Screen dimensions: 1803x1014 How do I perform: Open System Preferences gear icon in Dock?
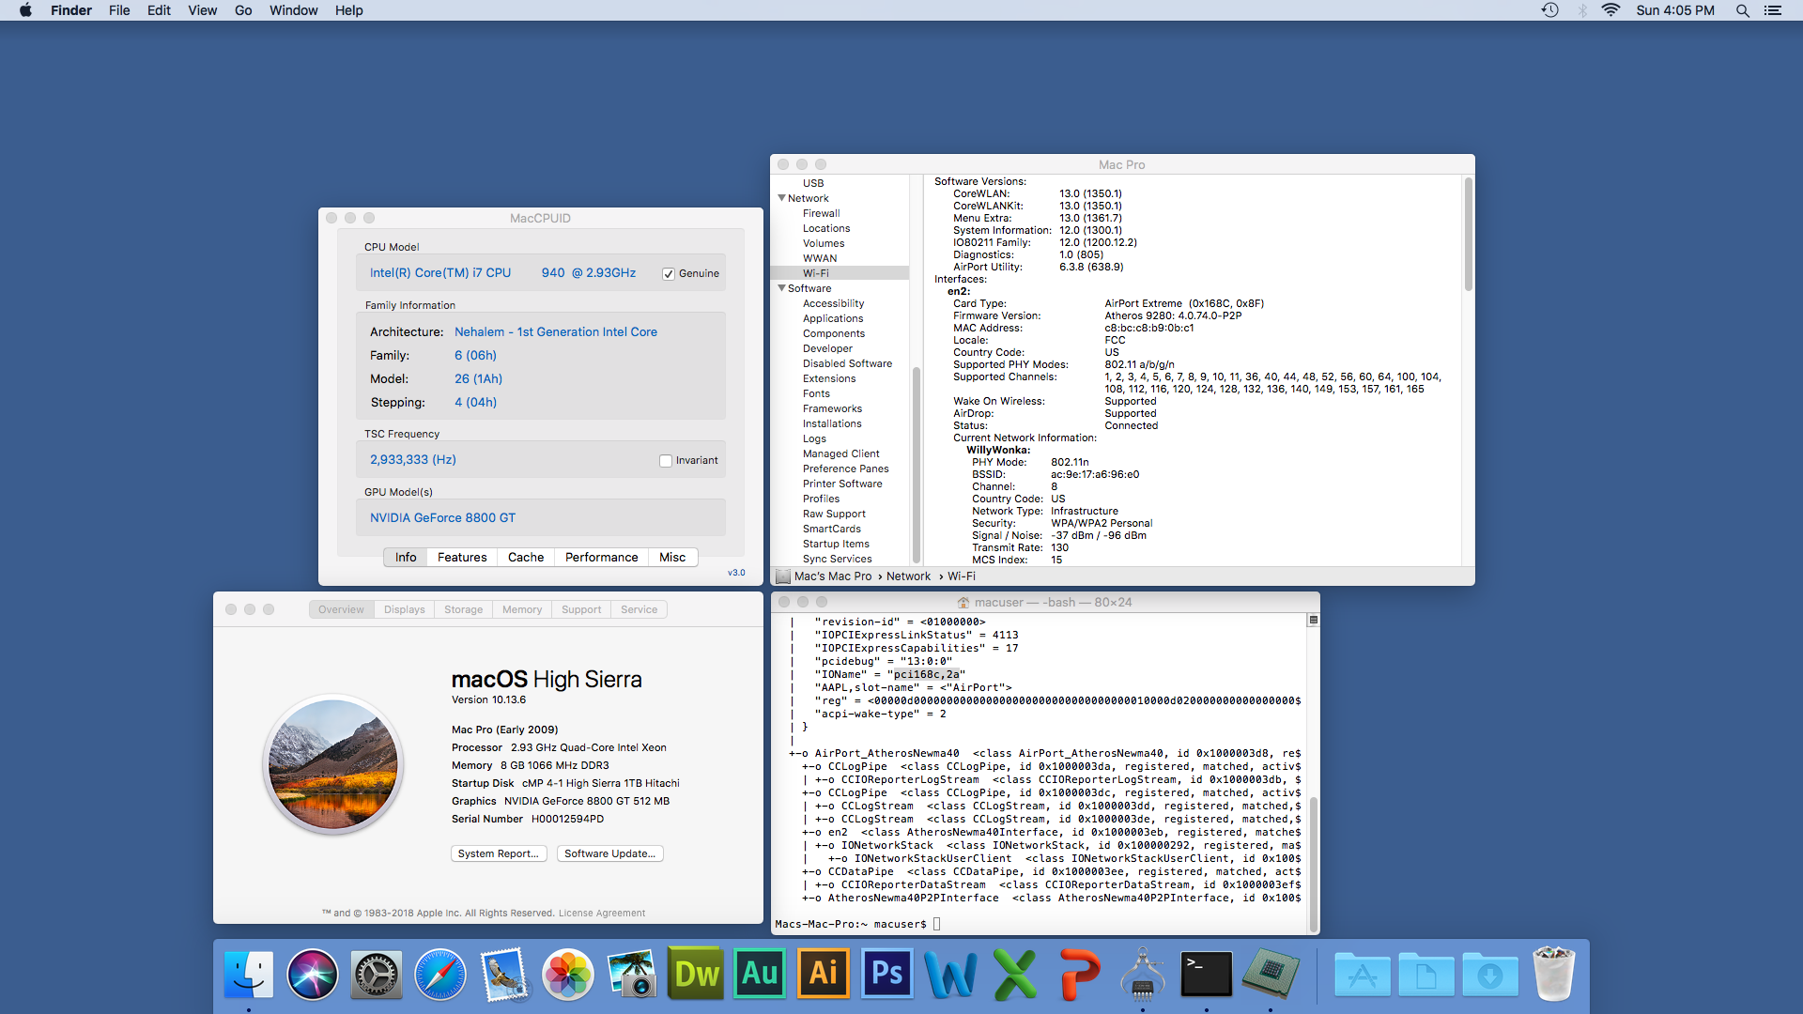377,975
